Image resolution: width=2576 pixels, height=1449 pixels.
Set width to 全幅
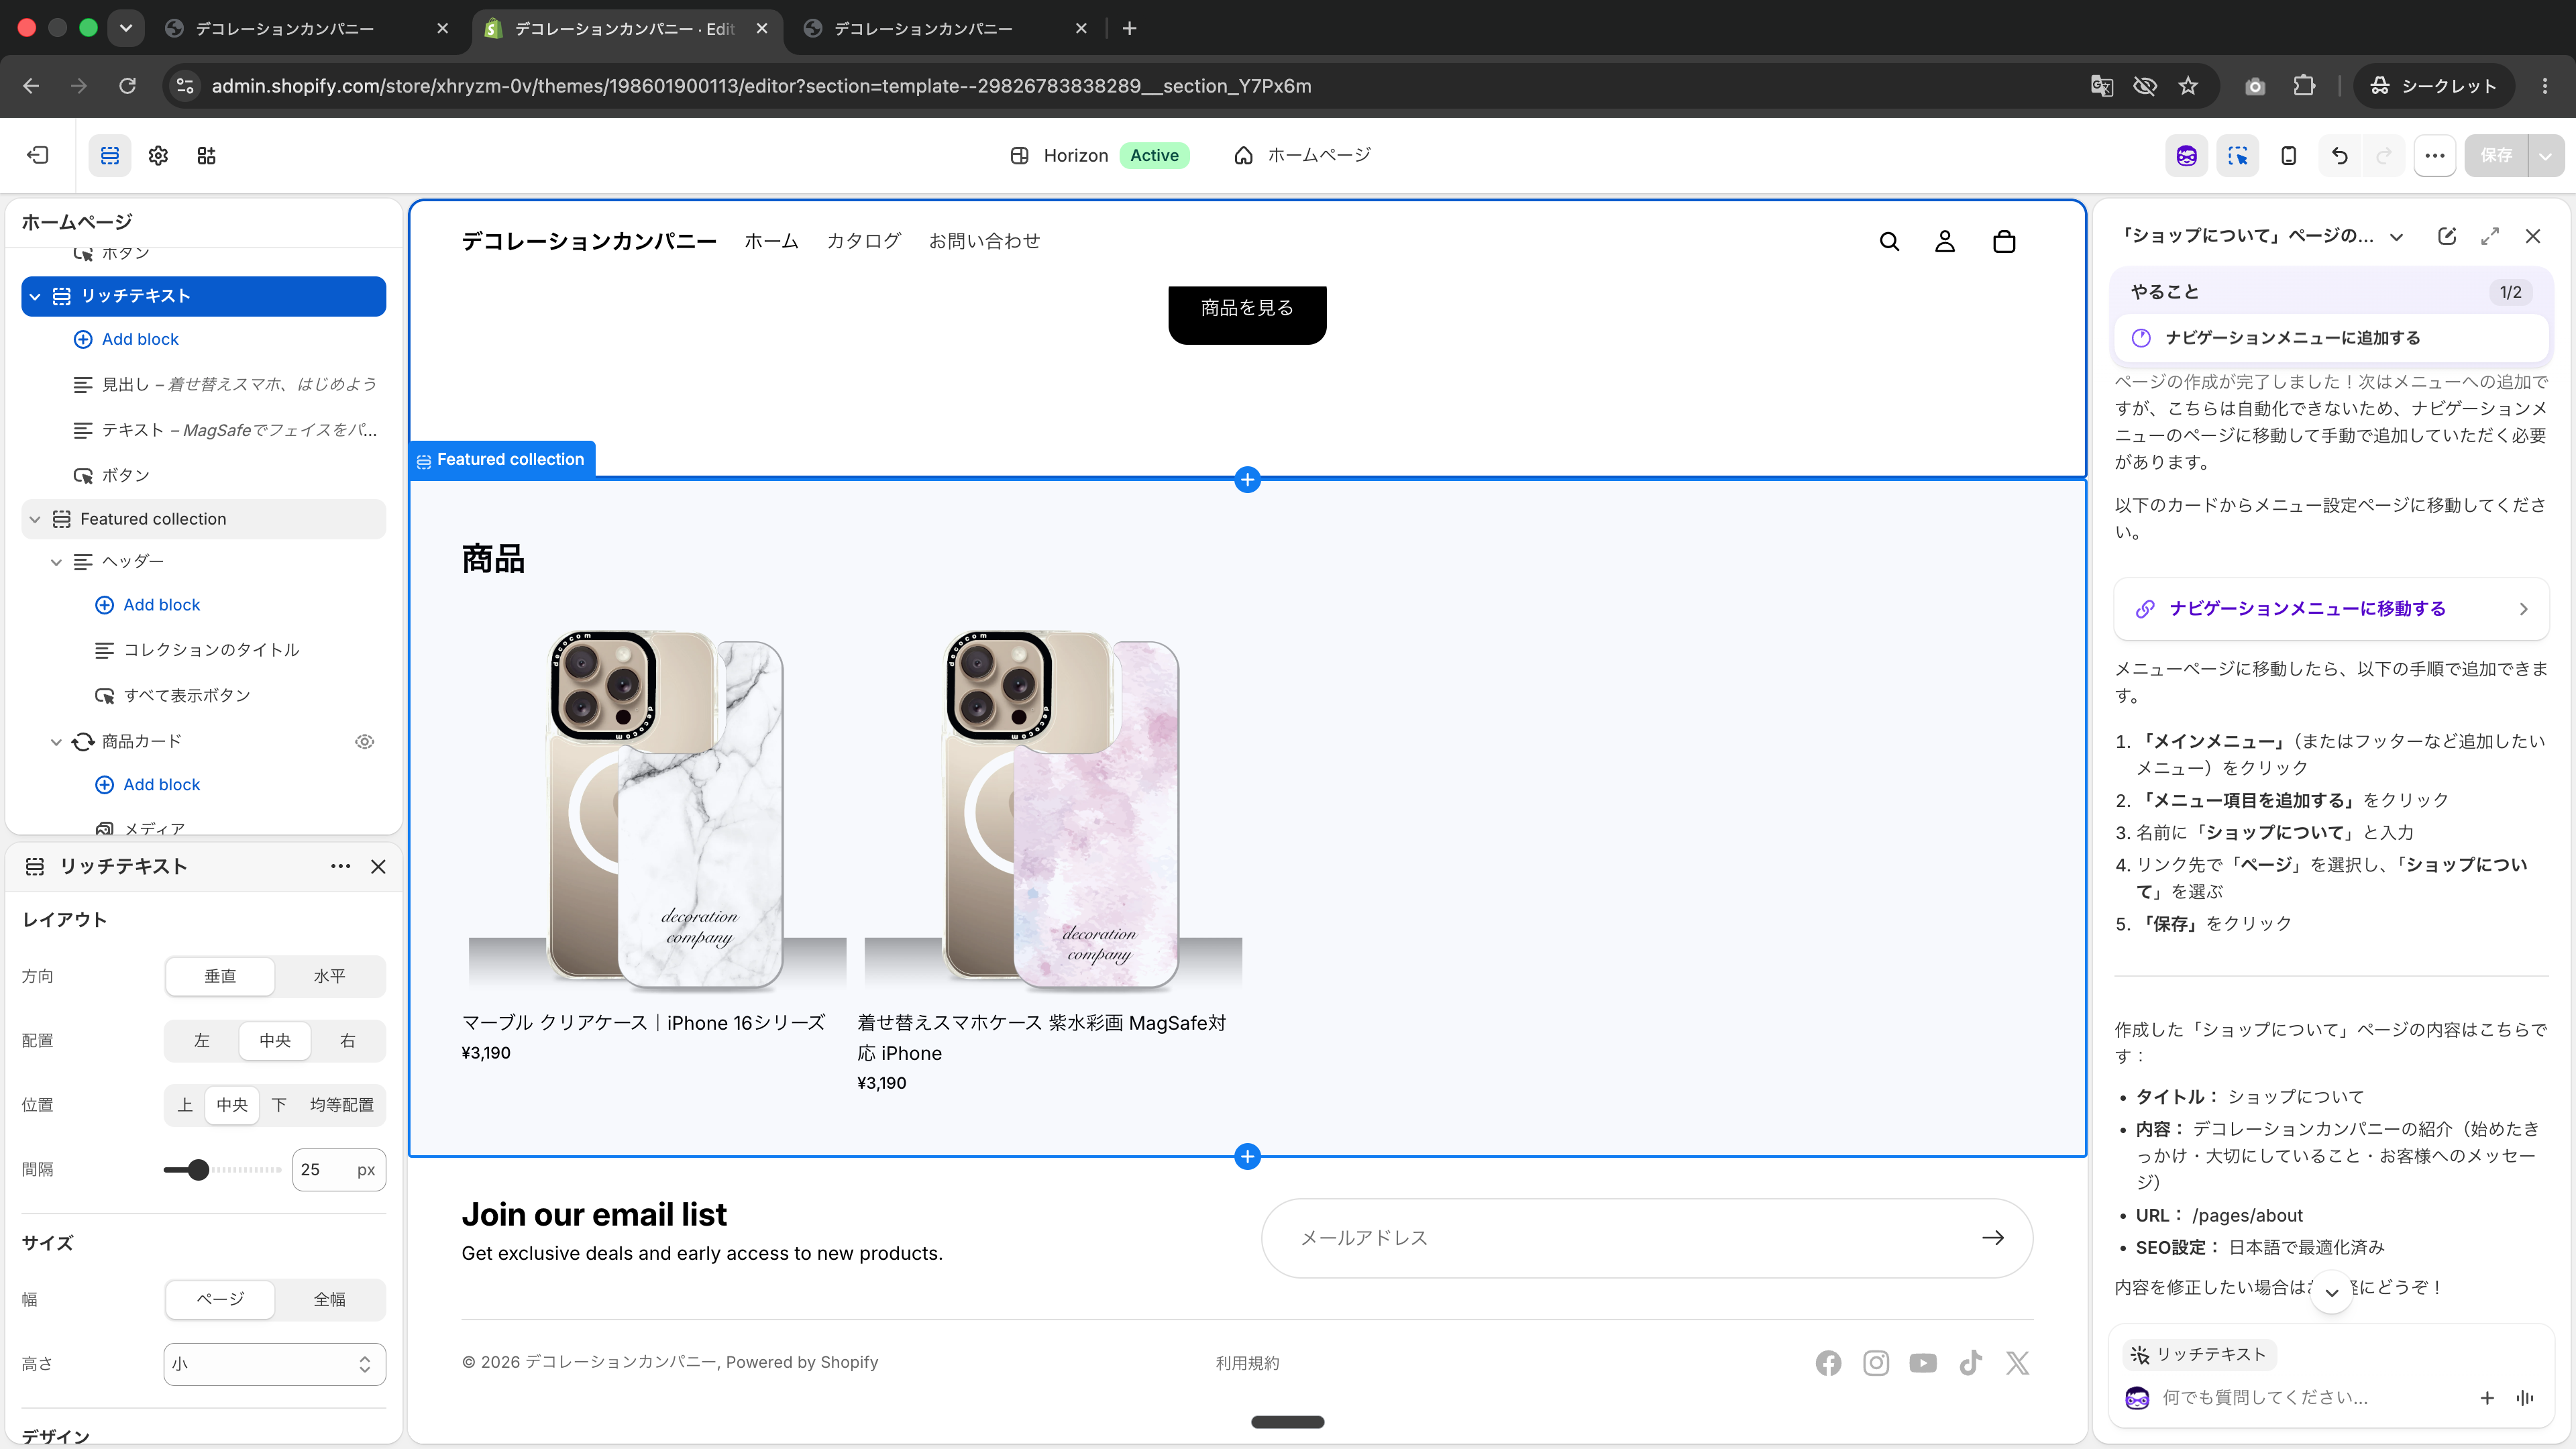tap(330, 1299)
